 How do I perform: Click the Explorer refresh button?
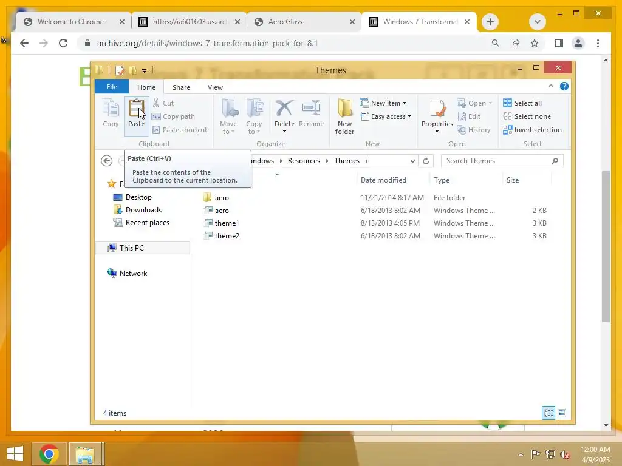pos(426,161)
